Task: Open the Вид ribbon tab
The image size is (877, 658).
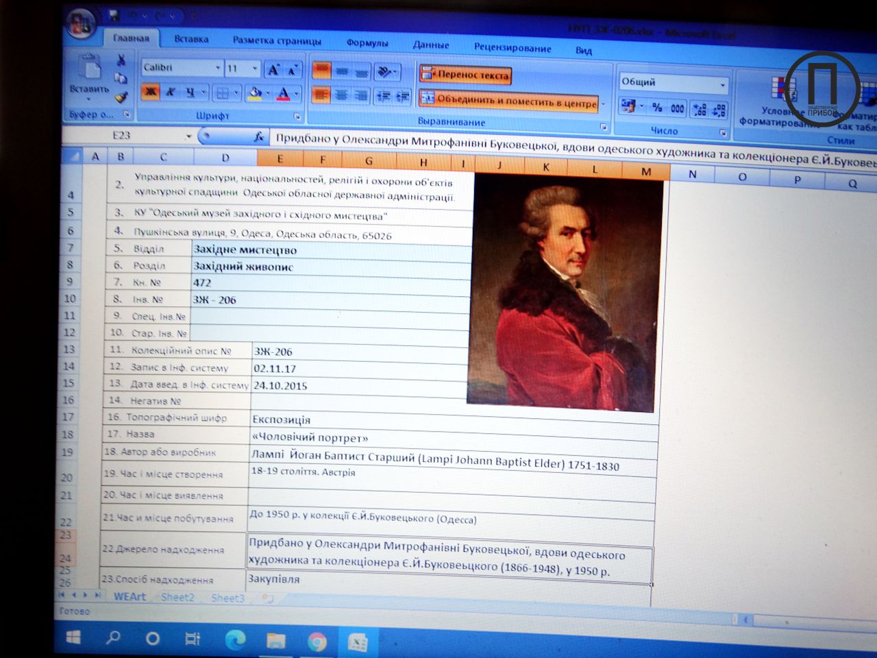Action: pyautogui.click(x=584, y=50)
